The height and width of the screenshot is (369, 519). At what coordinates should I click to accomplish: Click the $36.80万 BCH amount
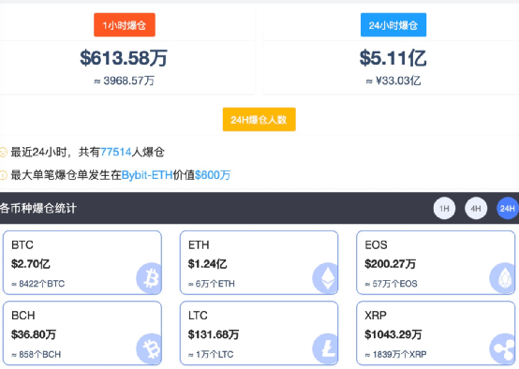point(34,334)
